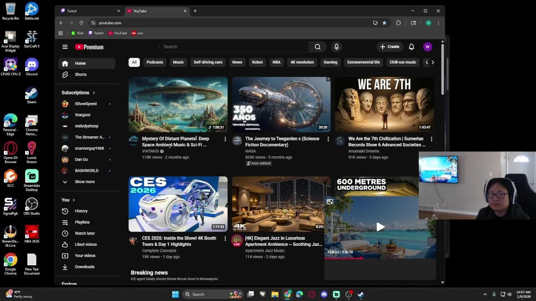Select the Gaming filter chip
Viewport: 536px width, 301px height.
point(330,62)
